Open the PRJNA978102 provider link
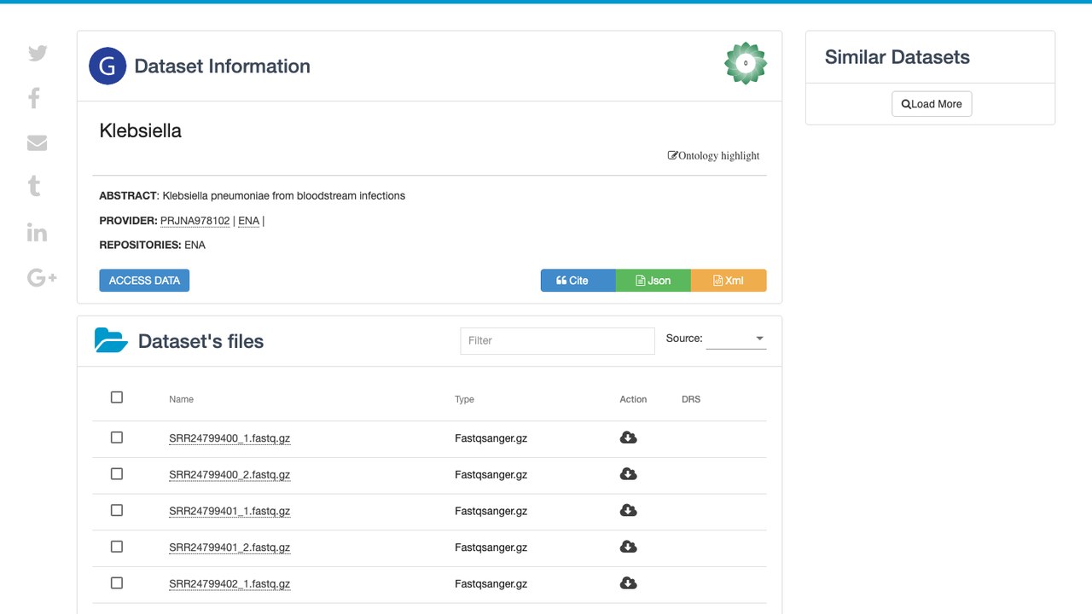This screenshot has width=1092, height=614. [x=195, y=221]
